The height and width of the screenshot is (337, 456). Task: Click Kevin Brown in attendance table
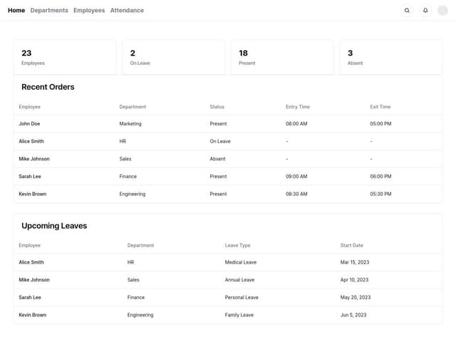33,194
